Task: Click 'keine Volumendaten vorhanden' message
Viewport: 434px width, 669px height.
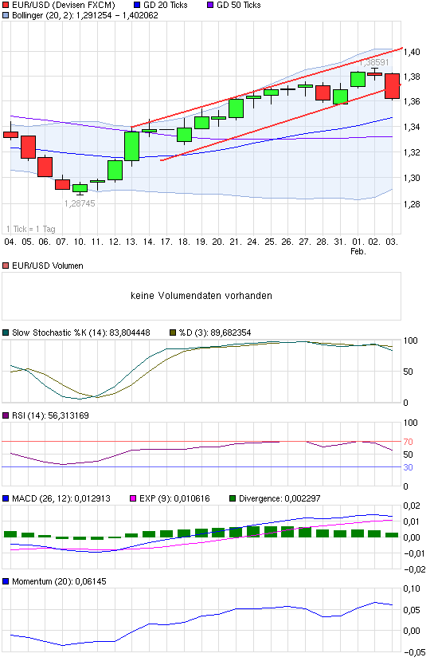Action: [x=201, y=296]
